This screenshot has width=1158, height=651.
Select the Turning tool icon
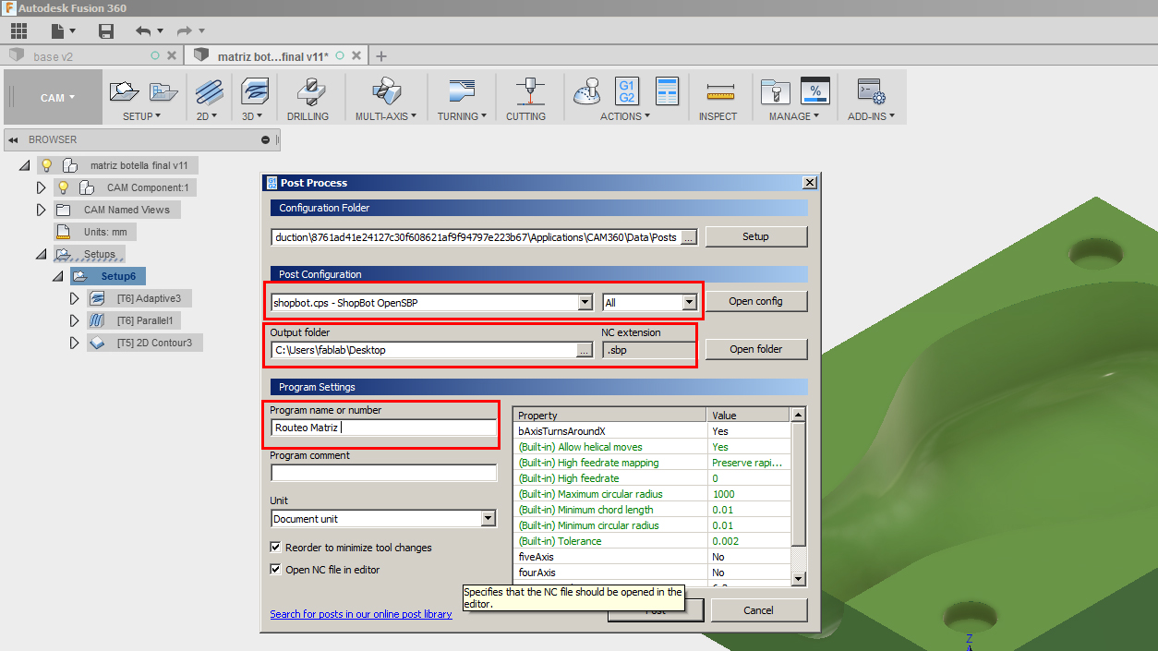tap(462, 91)
